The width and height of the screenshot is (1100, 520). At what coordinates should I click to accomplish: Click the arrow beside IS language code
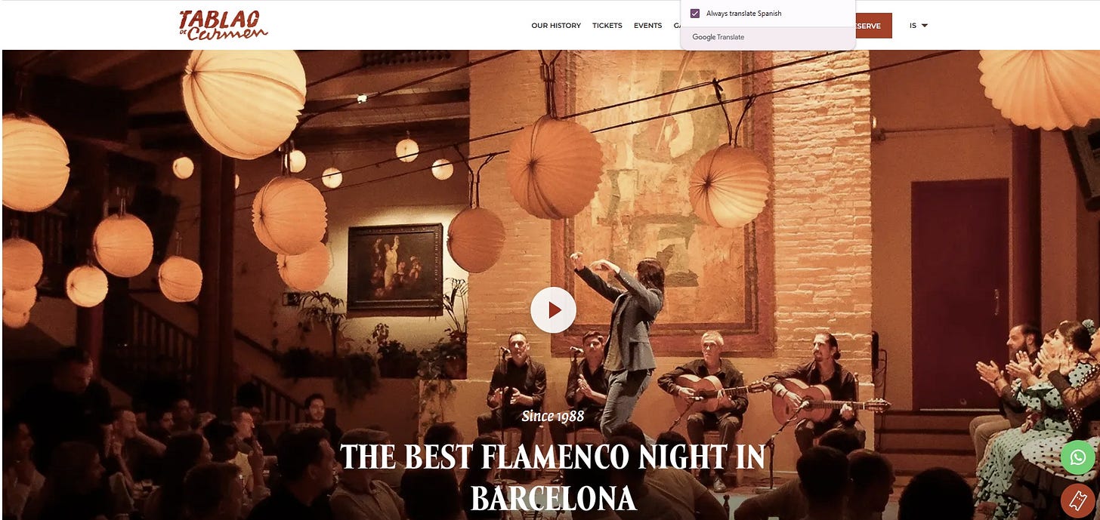(x=925, y=26)
